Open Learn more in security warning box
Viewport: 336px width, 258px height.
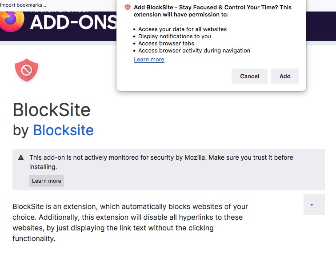47,181
